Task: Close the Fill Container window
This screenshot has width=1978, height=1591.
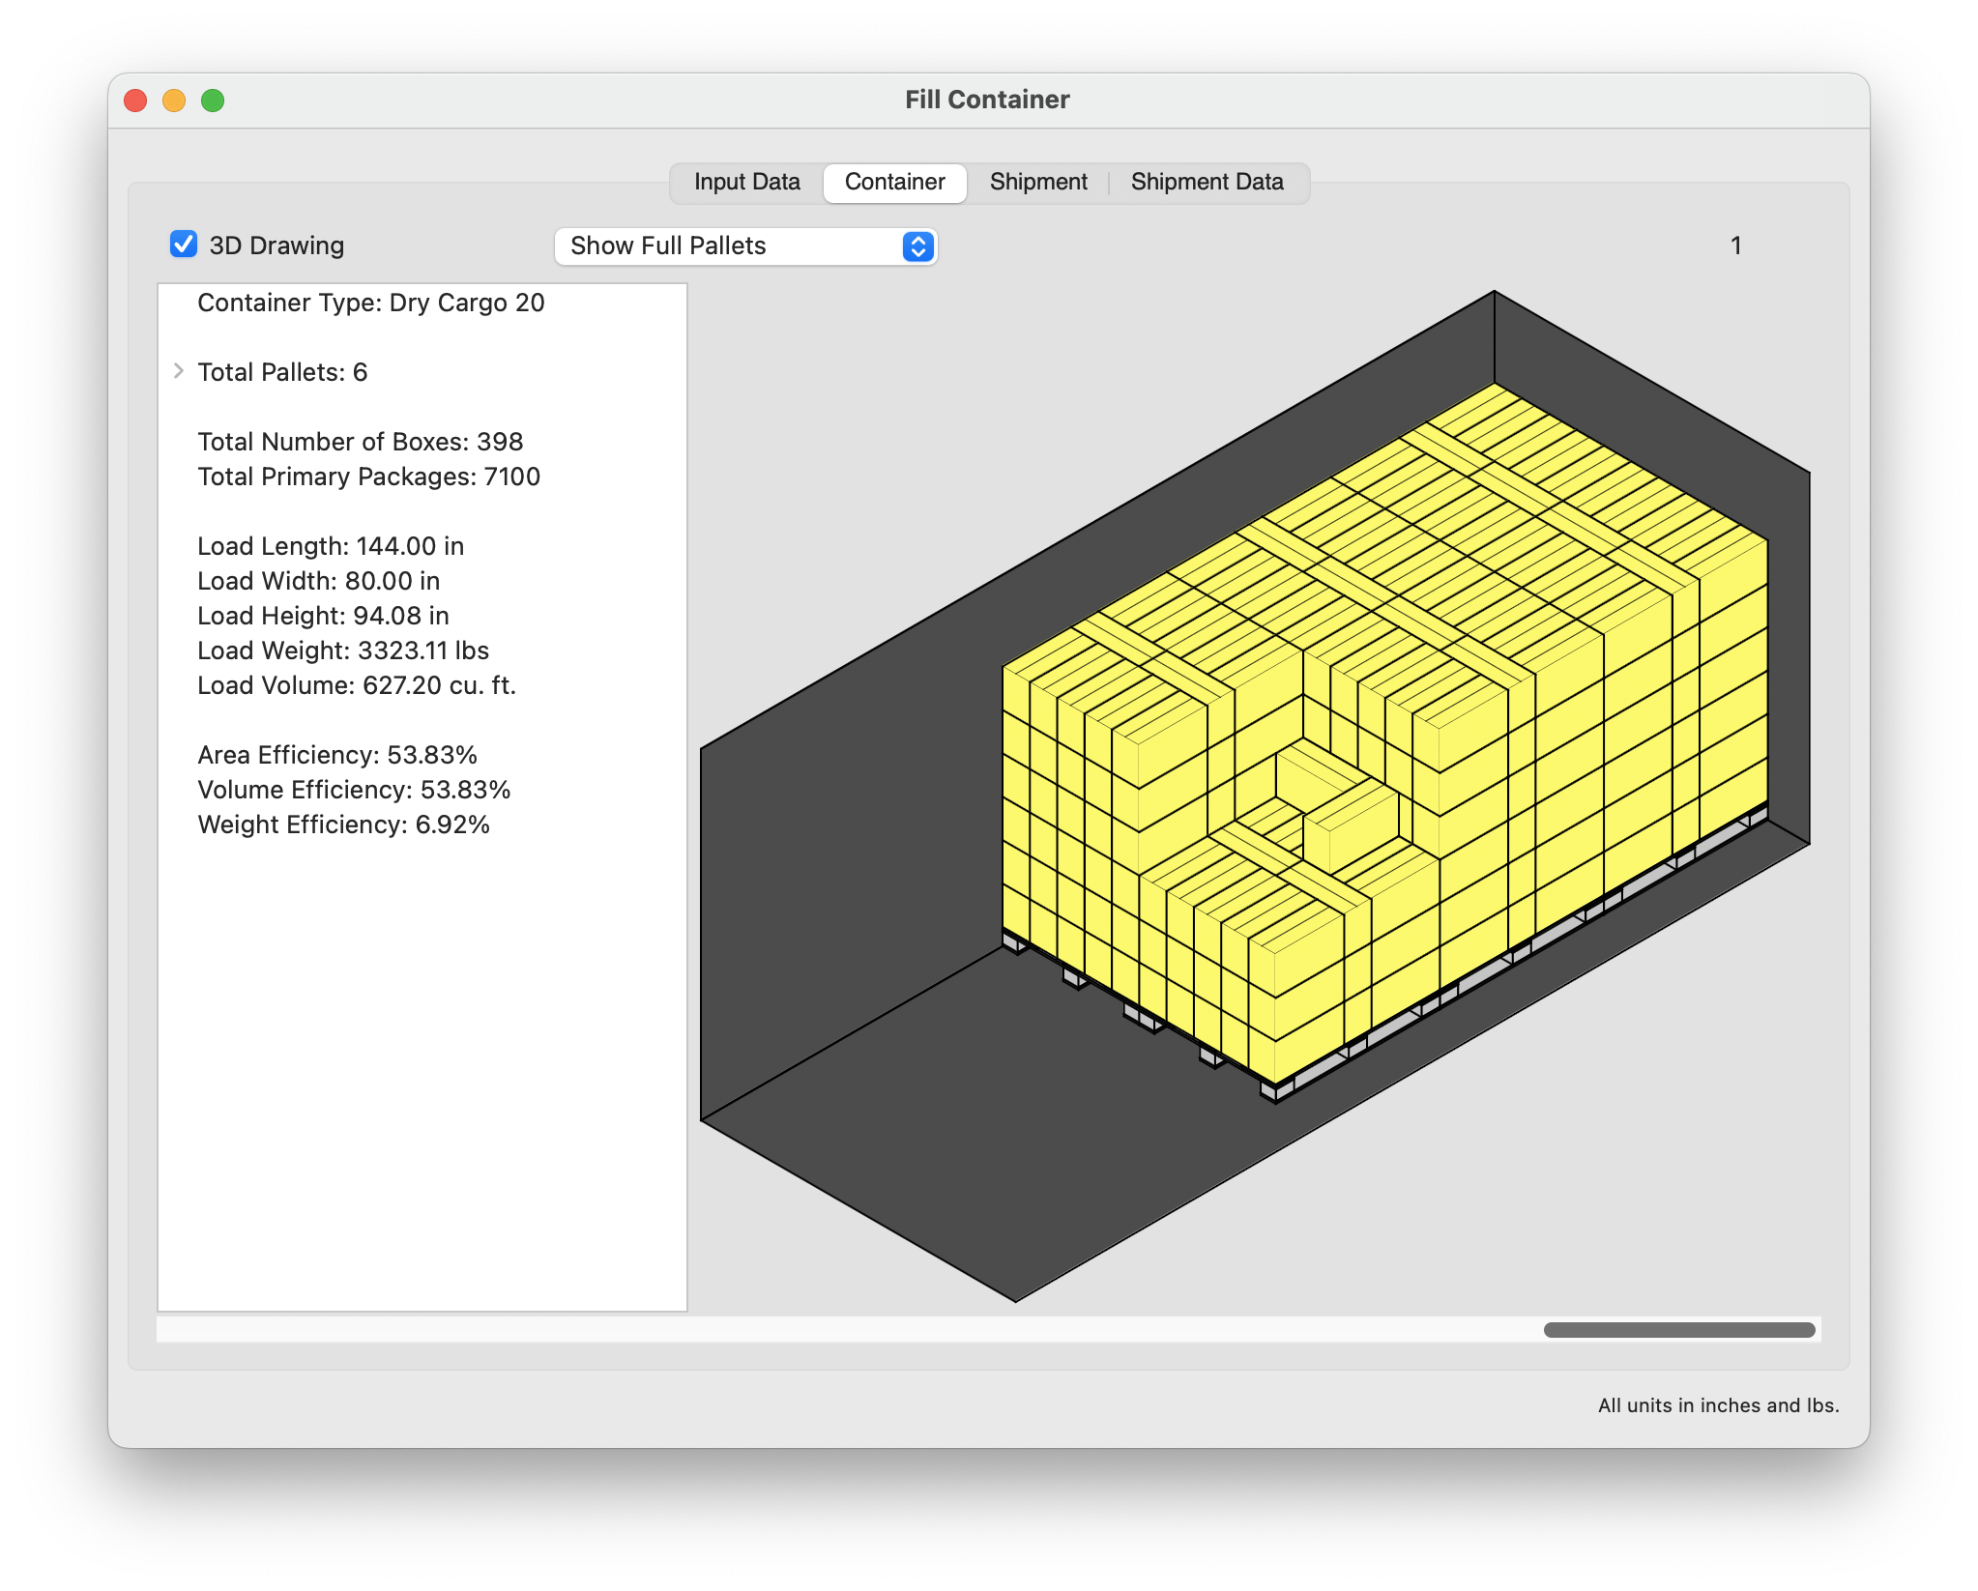Action: [136, 101]
